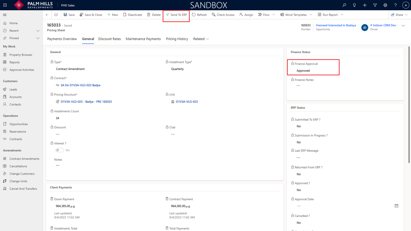
Task: Toggle the Interest switch
Action: [60, 150]
